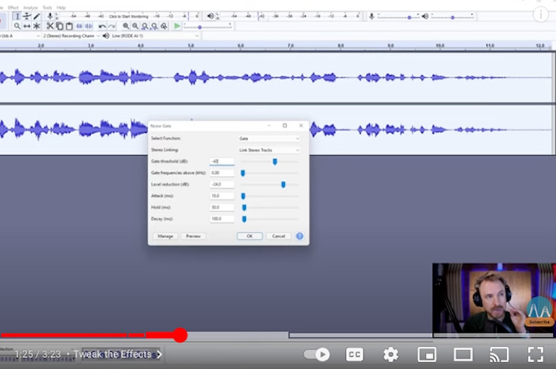
Task: Click the Level reduction slider handle
Action: tap(283, 184)
